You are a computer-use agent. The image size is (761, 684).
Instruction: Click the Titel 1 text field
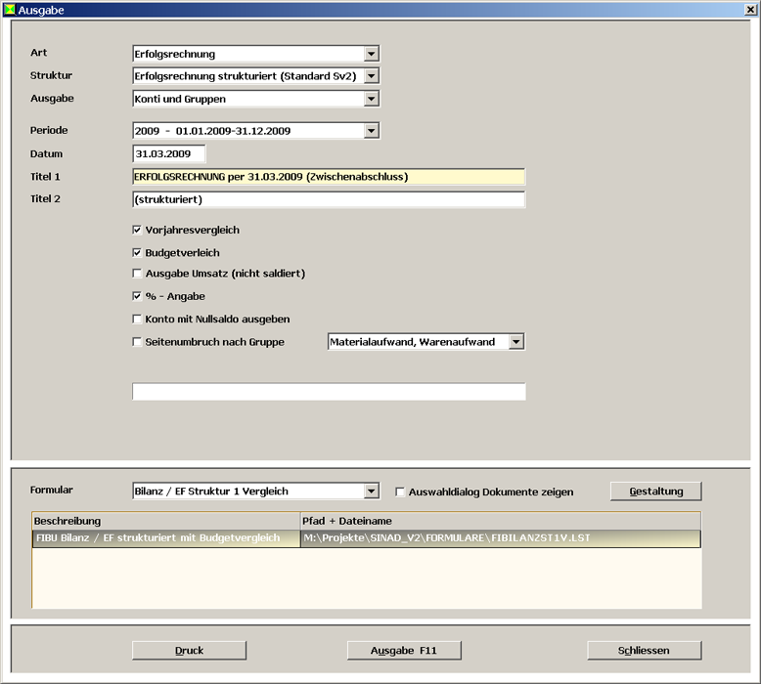tap(328, 177)
